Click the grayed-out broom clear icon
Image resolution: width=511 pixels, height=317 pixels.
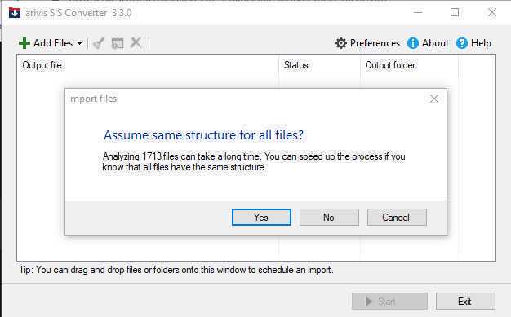click(99, 43)
